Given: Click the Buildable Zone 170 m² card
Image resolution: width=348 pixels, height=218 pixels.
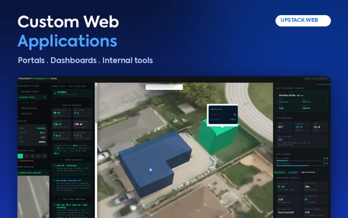Looking at the screenshot, I should click(82, 124).
